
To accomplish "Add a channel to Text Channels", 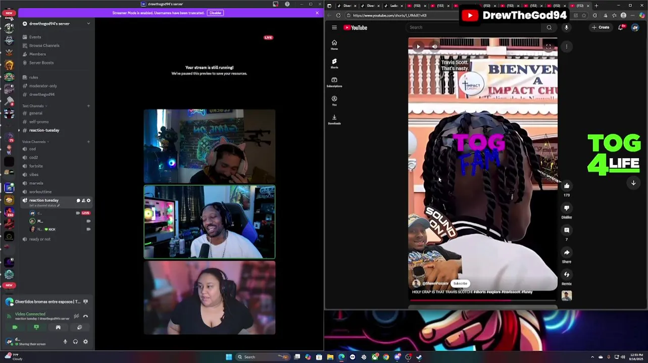I will (88, 106).
